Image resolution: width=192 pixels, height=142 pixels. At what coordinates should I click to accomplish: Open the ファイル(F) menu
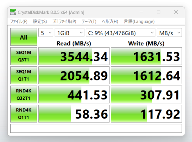(x=18, y=22)
